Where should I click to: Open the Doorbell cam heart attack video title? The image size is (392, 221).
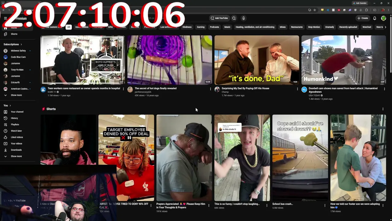343,90
